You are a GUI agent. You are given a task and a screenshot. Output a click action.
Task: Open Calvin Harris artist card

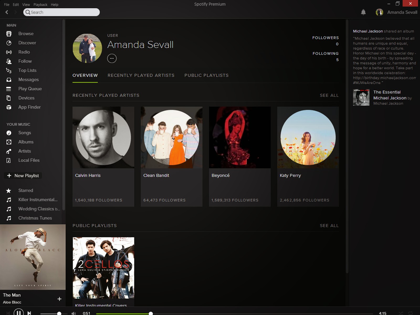pos(103,156)
